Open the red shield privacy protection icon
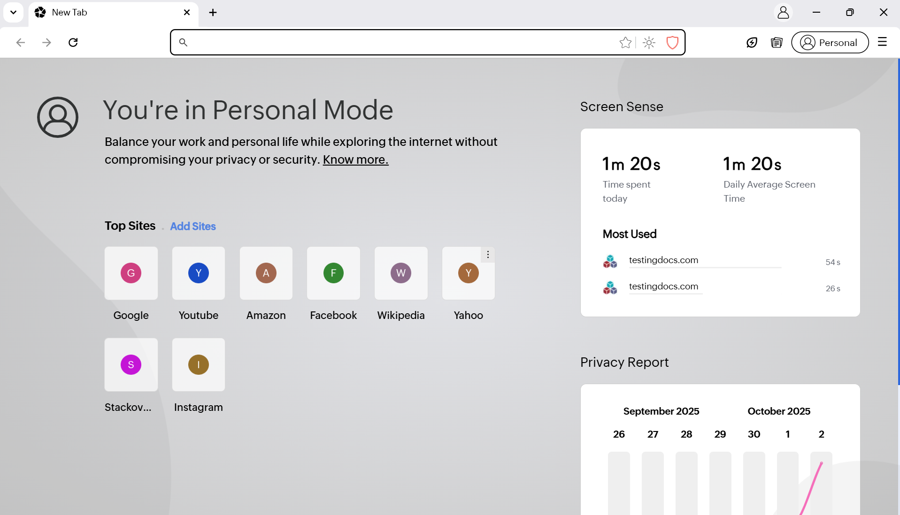The image size is (900, 515). tap(672, 43)
